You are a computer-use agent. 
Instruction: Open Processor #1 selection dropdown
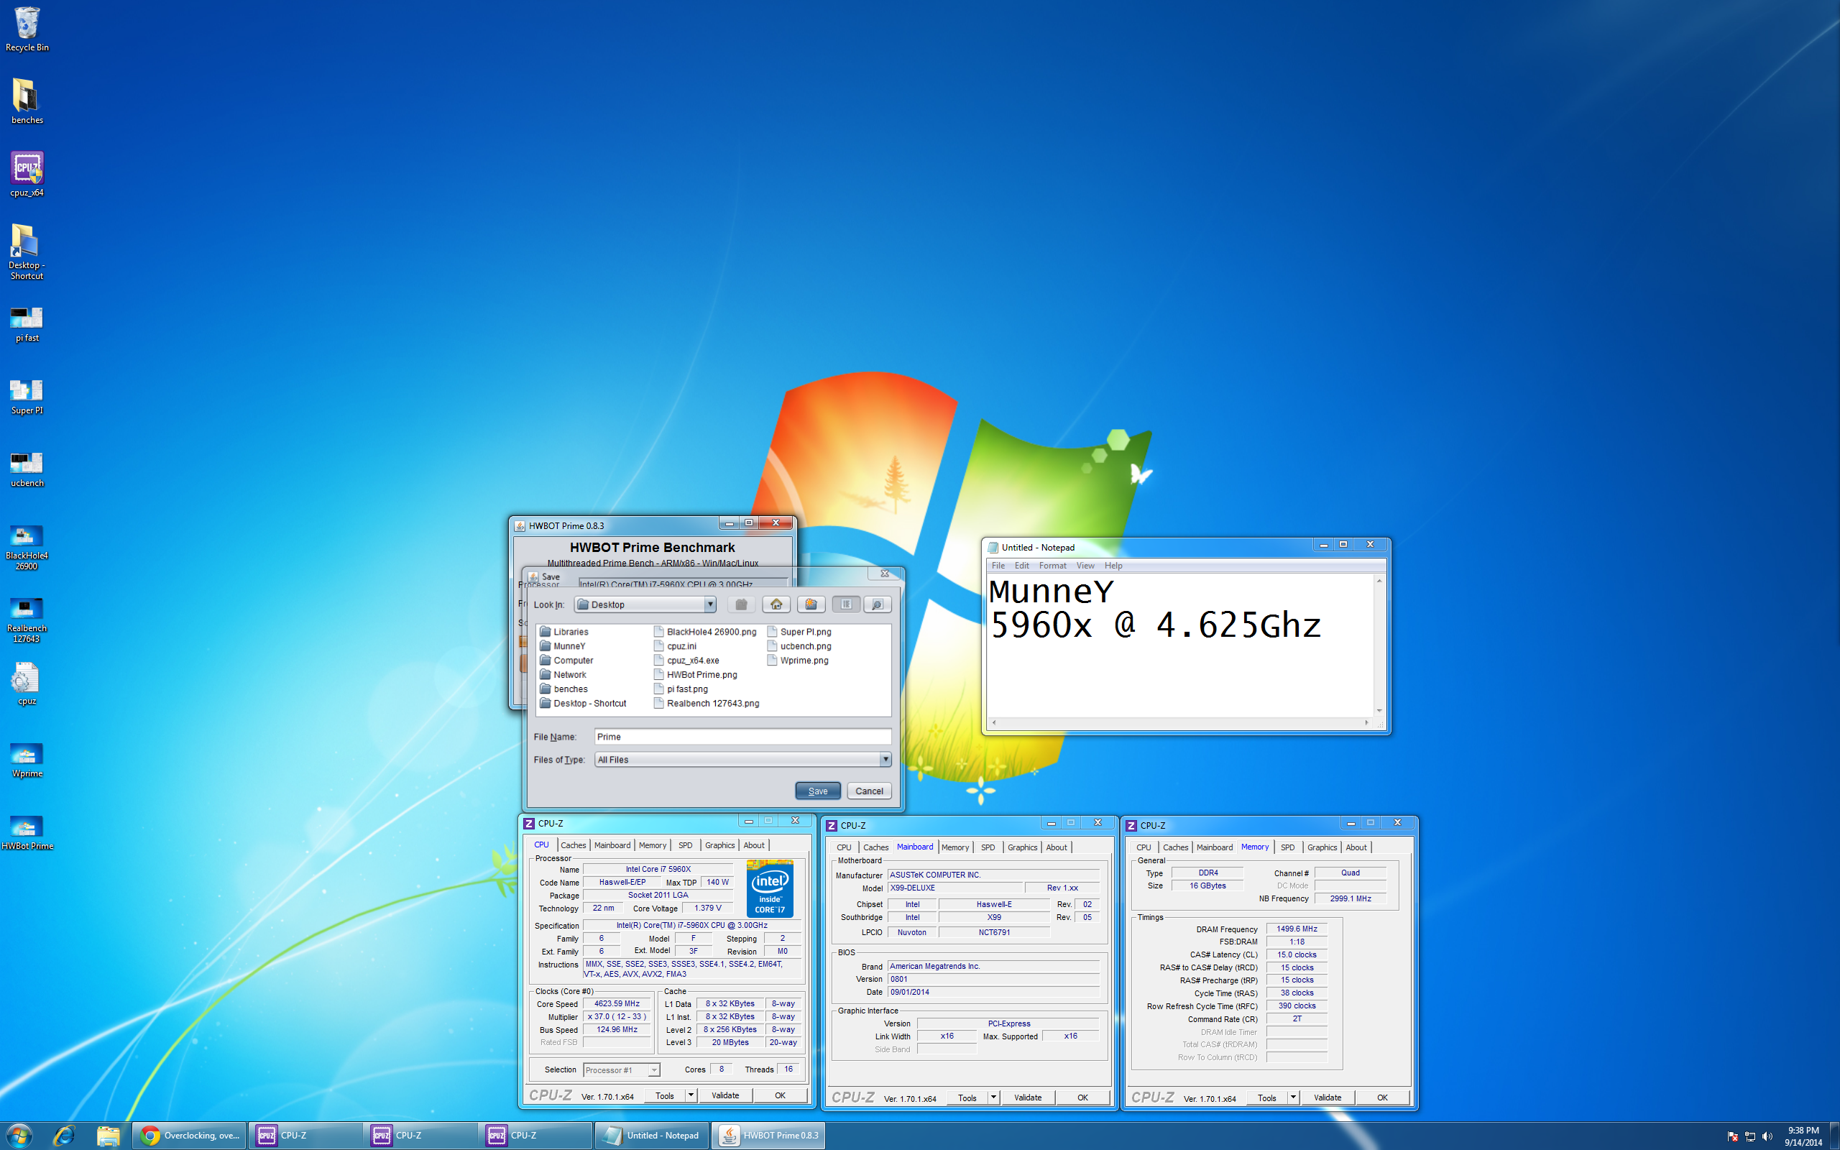621,1069
